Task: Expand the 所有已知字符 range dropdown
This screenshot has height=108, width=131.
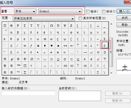Action: point(44,18)
